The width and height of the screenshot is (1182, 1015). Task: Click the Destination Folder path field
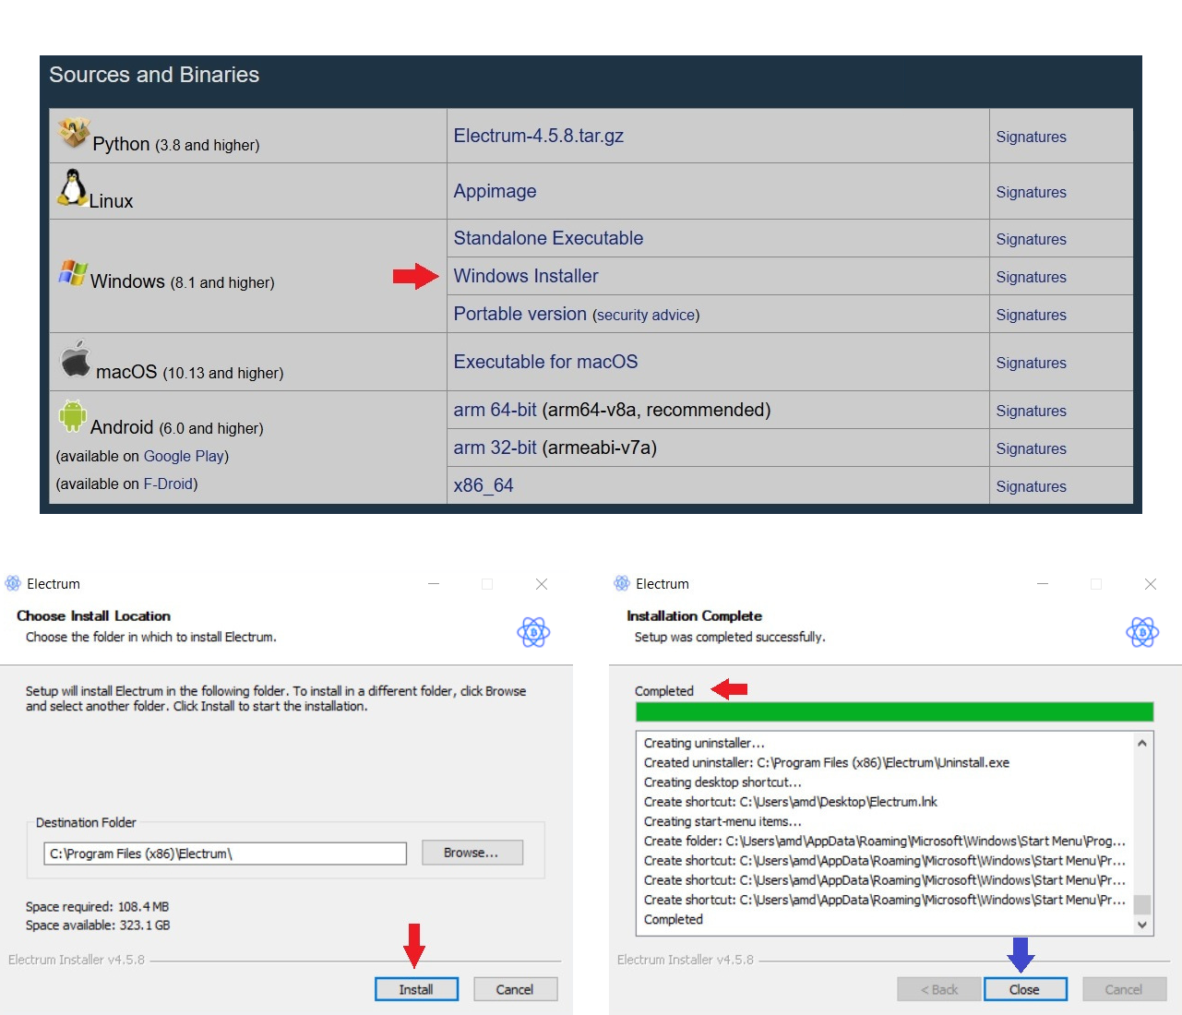click(225, 854)
